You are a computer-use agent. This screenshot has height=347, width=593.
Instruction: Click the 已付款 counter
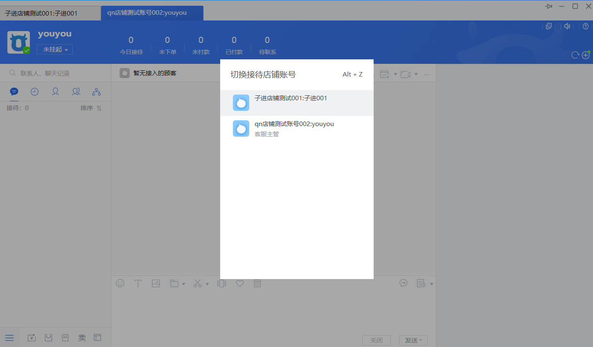(234, 45)
